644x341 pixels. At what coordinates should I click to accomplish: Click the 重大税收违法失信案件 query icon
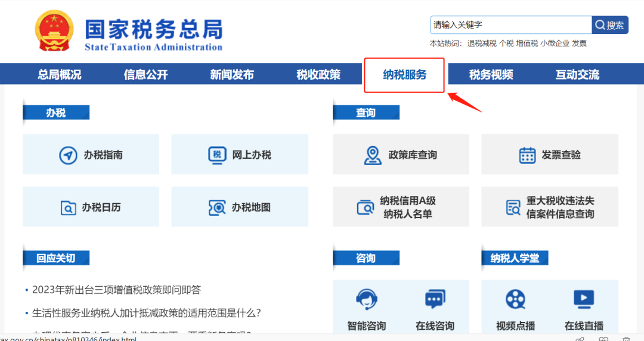513,207
